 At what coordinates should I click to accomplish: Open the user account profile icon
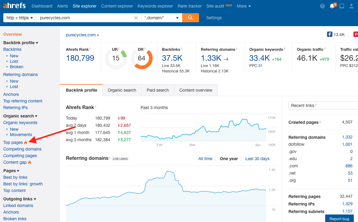[351, 6]
